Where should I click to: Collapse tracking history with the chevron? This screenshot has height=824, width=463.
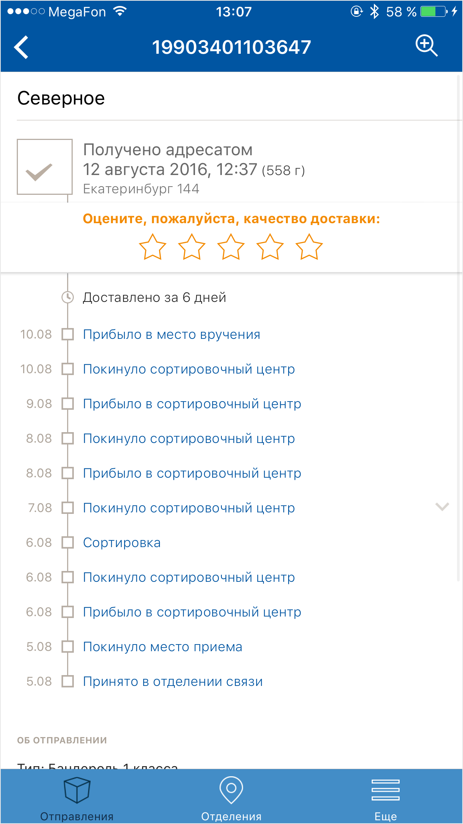(442, 507)
